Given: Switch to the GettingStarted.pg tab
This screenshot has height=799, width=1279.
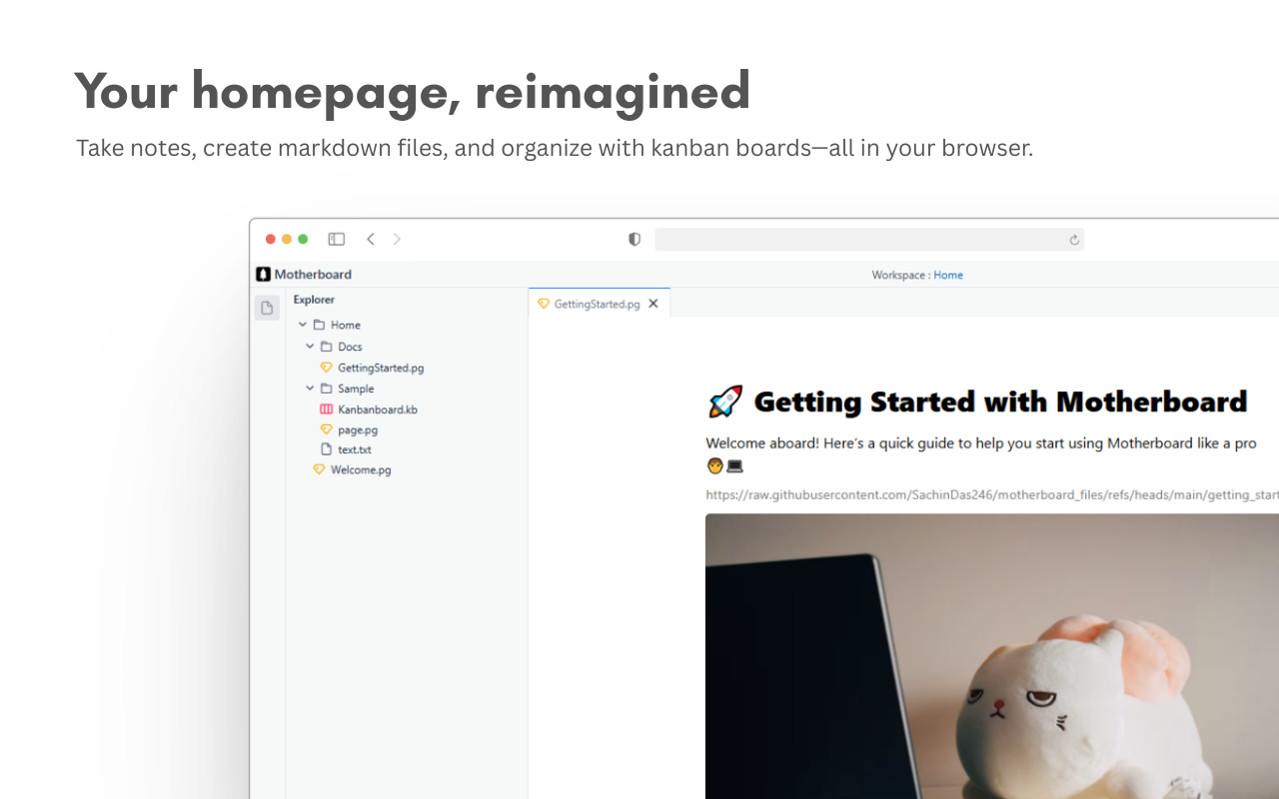Looking at the screenshot, I should [598, 304].
